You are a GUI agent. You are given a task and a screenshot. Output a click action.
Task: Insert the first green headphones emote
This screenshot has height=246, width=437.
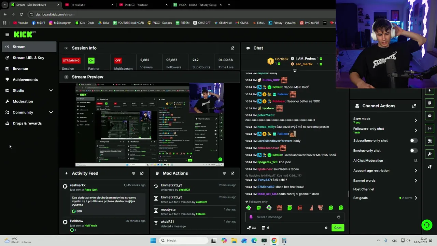pos(249,208)
